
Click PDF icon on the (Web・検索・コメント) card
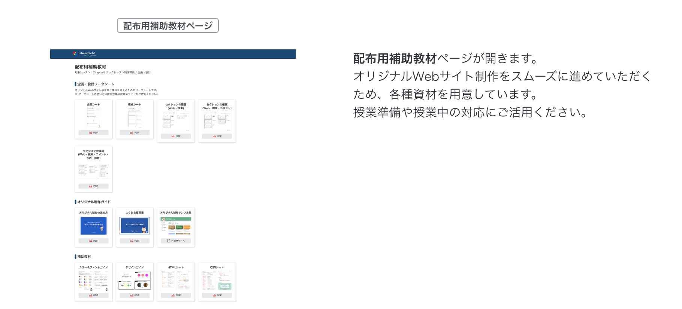point(214,137)
